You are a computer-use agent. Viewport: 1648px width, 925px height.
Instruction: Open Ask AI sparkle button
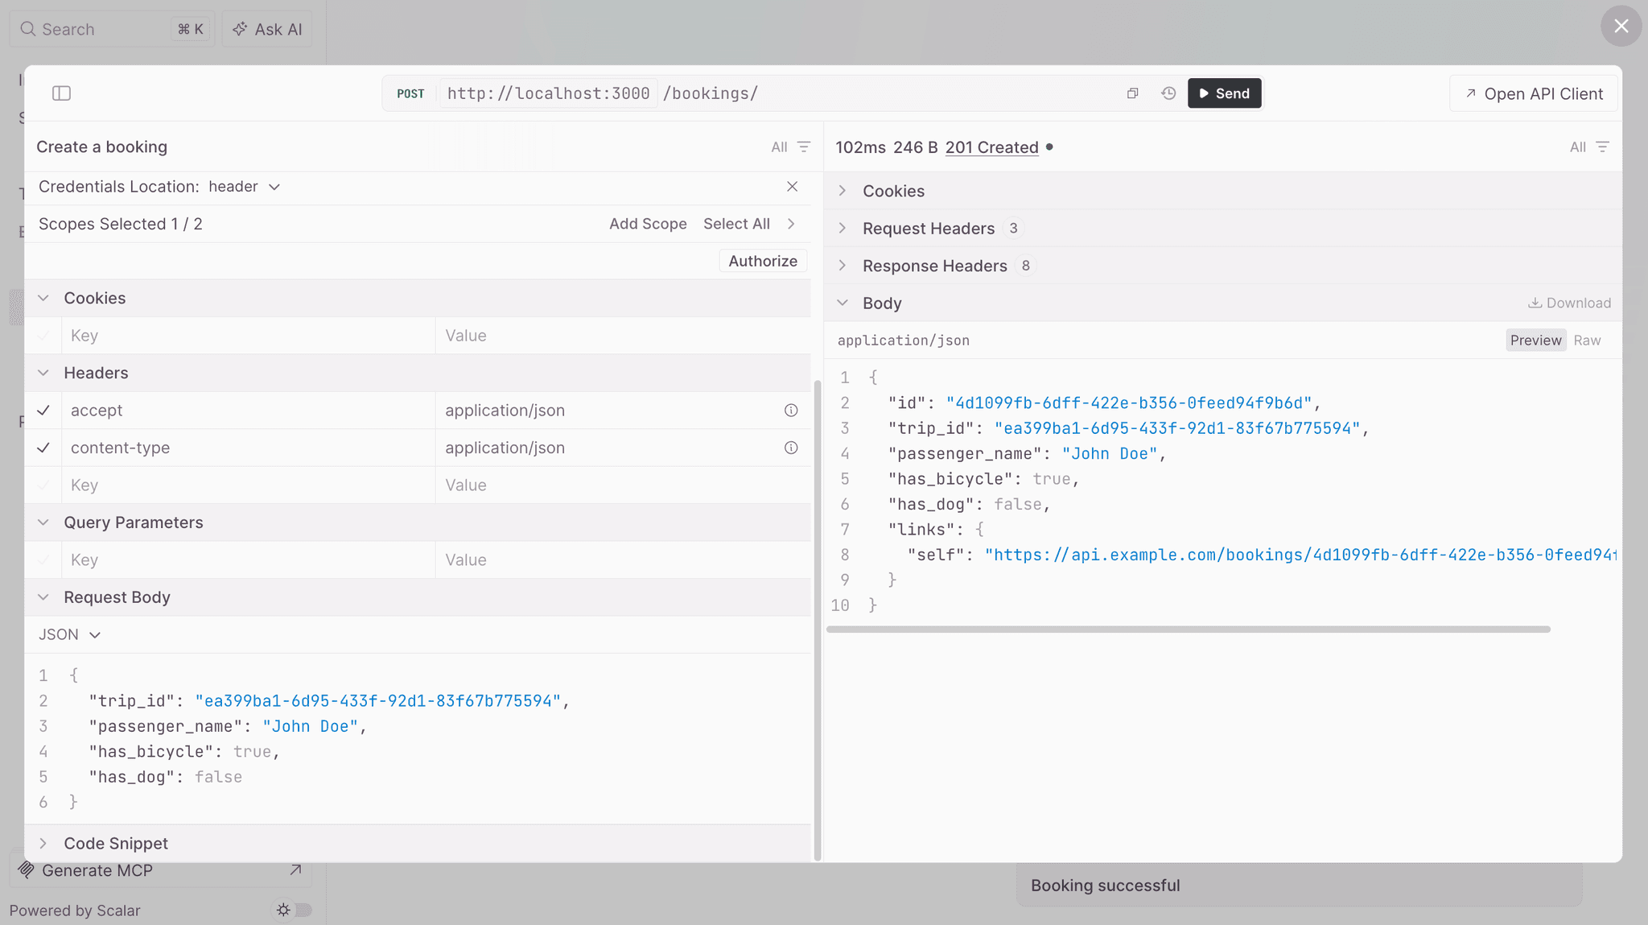click(x=266, y=29)
